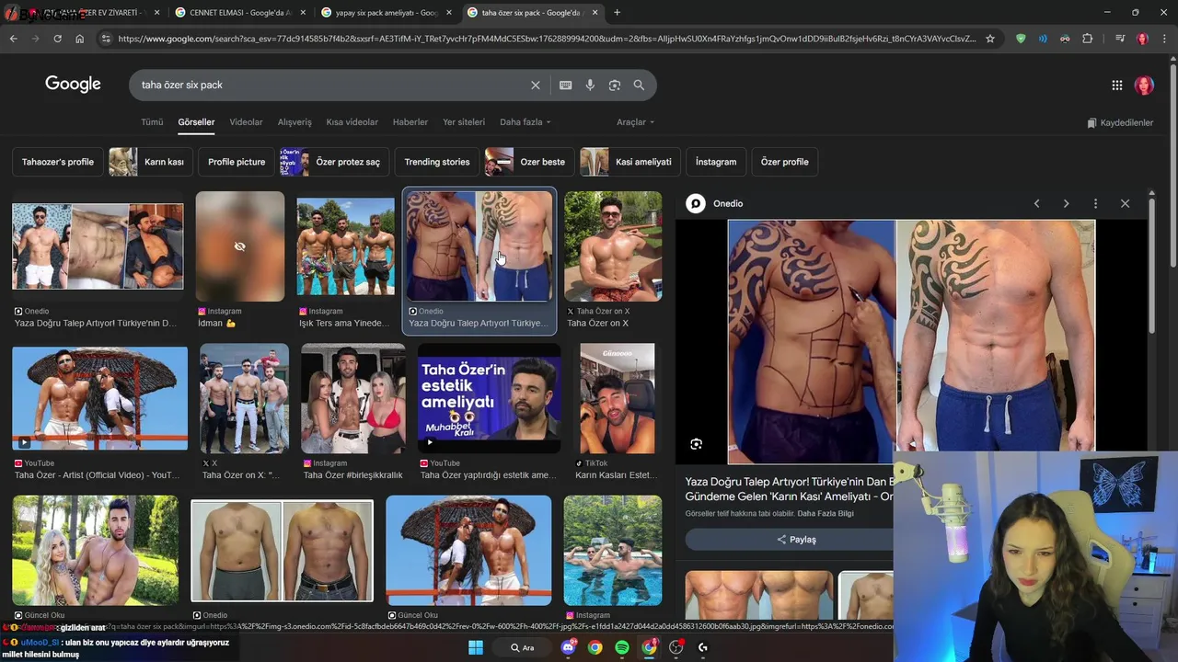The image size is (1178, 662).
Task: Open media controls icon in toolbar
Action: tap(1119, 39)
